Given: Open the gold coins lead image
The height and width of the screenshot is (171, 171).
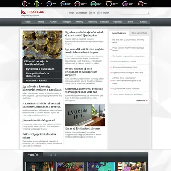Looking at the screenshot, I should 42,45.
